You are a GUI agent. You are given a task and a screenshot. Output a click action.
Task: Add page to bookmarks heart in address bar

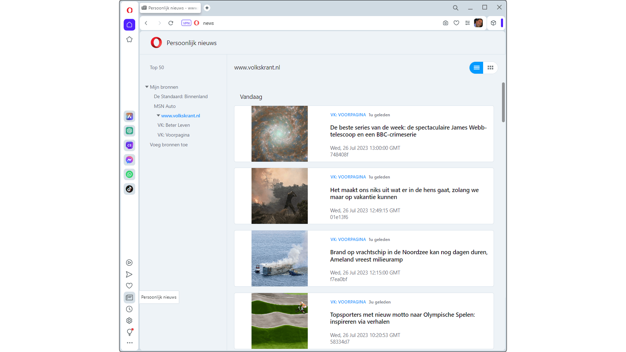pos(456,23)
